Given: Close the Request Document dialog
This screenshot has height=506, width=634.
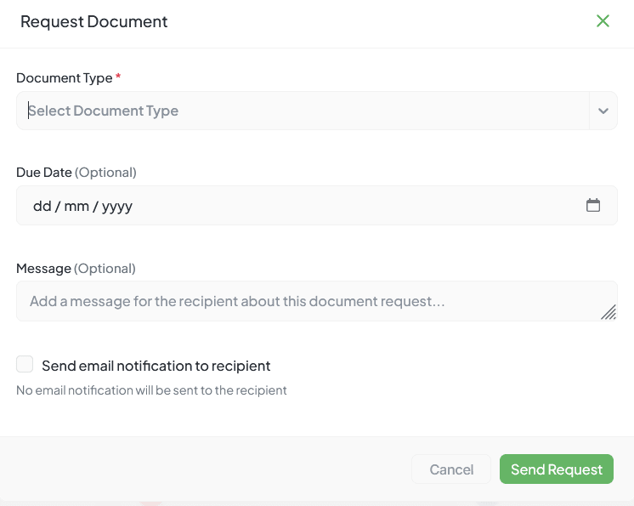Looking at the screenshot, I should (603, 21).
